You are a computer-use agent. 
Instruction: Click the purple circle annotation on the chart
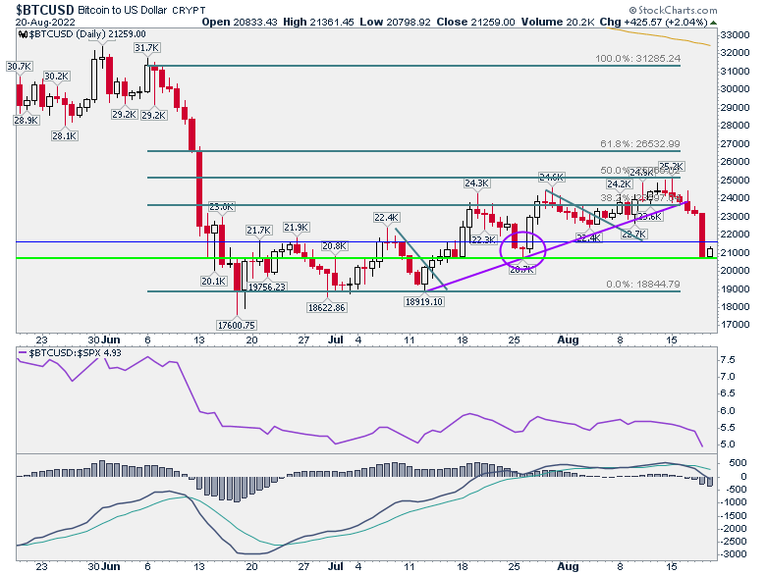pyautogui.click(x=522, y=250)
